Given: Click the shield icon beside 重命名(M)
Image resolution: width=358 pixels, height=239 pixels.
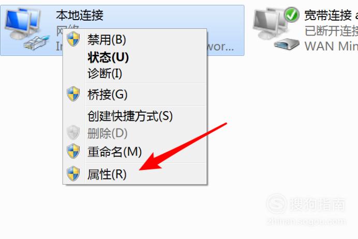Looking at the screenshot, I should pos(73,151).
